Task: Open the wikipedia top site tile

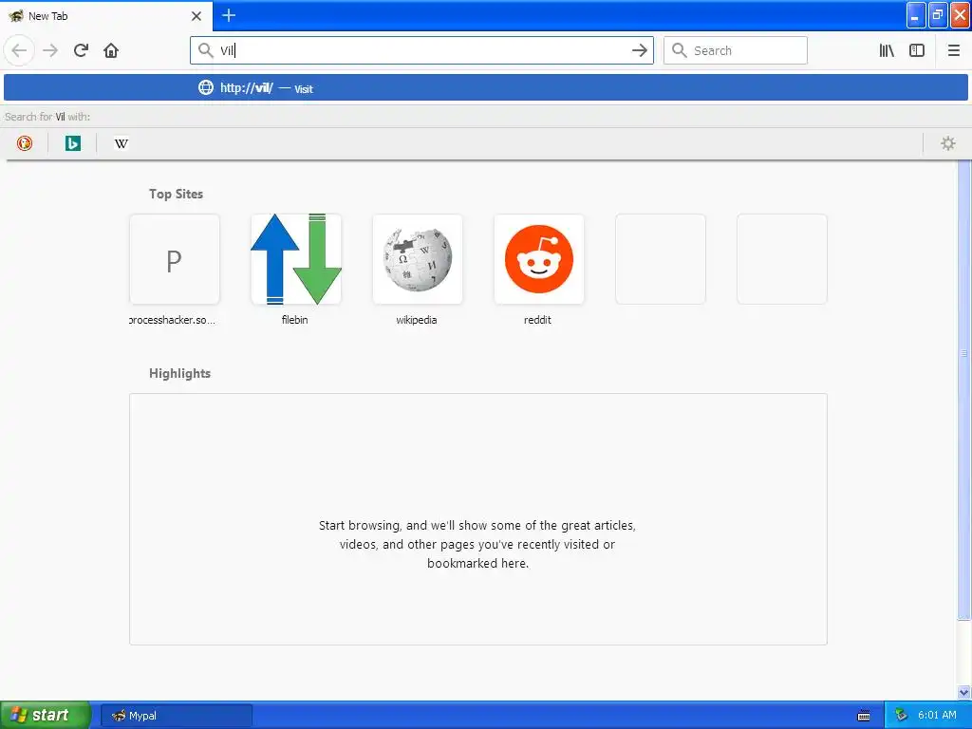Action: tap(418, 259)
